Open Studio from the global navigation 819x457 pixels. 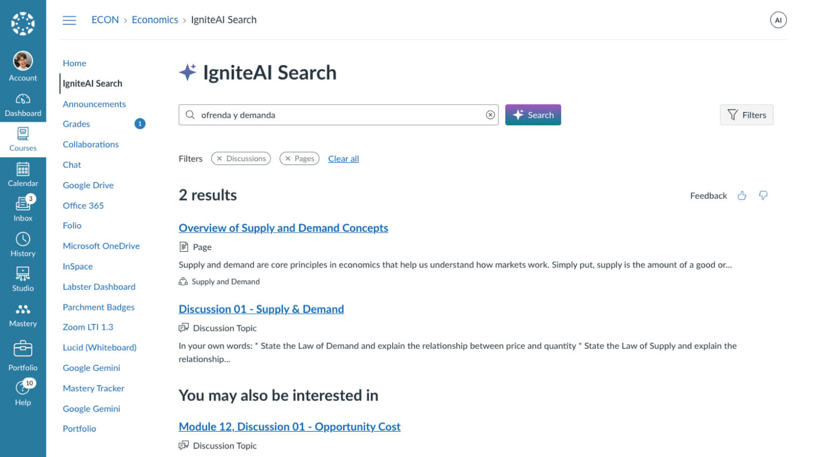click(x=23, y=279)
